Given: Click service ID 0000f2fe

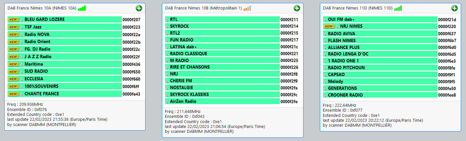Looking at the screenshot, I should click(x=289, y=102).
